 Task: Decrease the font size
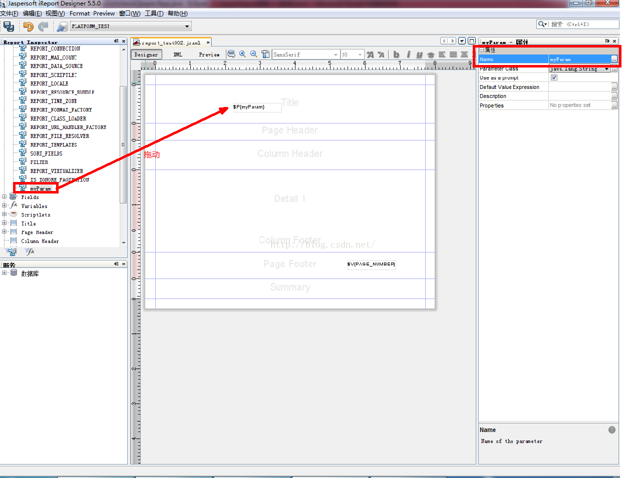pos(381,54)
